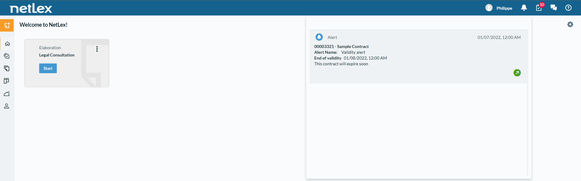
Task: Open dashboard settings gear
Action: point(570,24)
